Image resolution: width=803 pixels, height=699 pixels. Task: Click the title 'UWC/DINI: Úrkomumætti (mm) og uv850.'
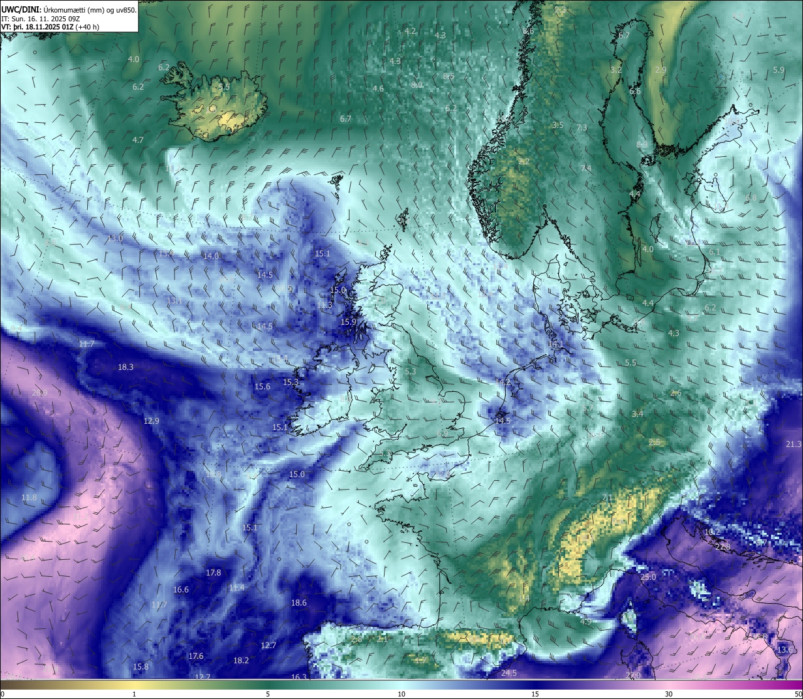(x=69, y=10)
